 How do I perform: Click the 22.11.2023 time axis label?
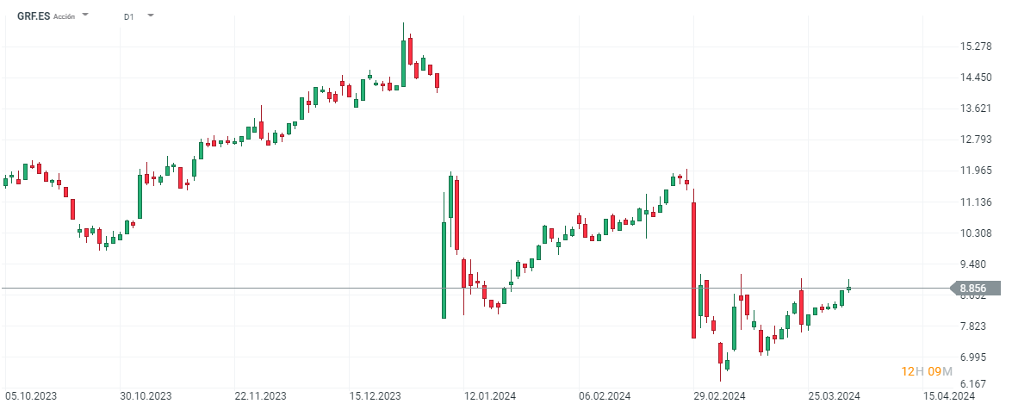tap(261, 396)
